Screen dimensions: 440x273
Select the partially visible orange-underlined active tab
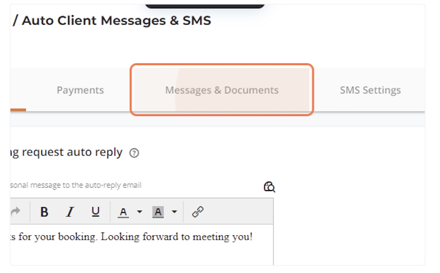click(17, 91)
